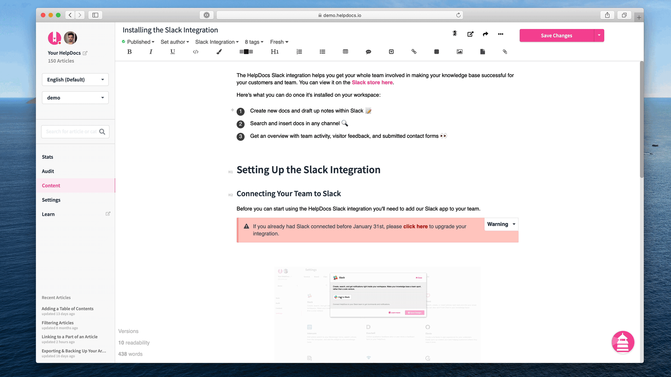Click the share arrow icon in header
Viewport: 671px width, 377px height.
(x=485, y=34)
